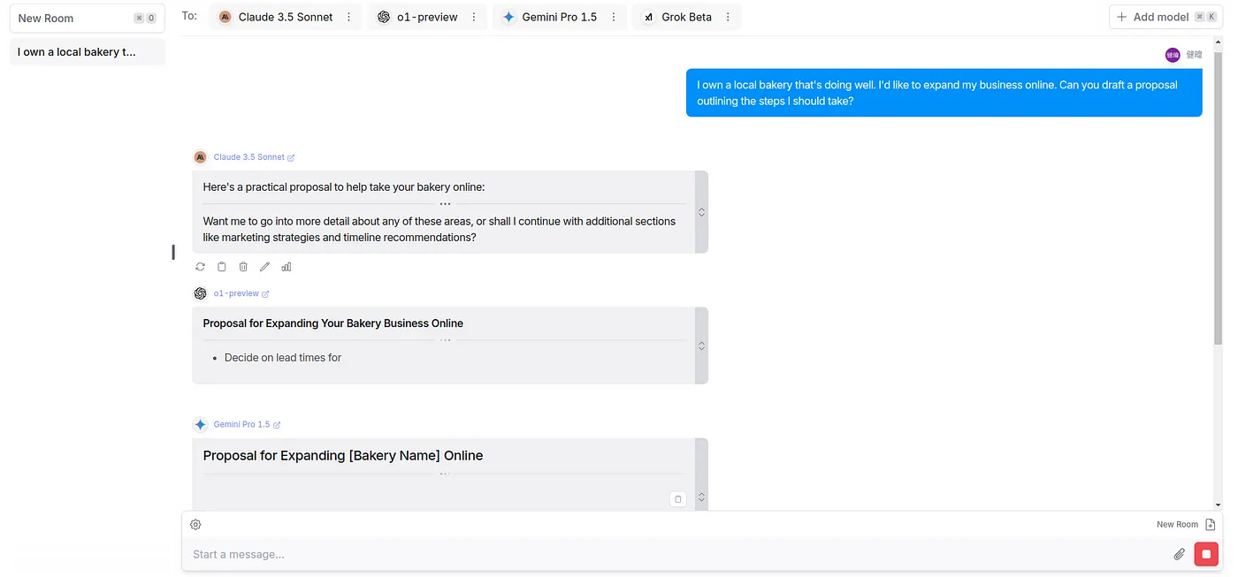Click the user avatar in the top right of the chat
This screenshot has width=1238, height=577.
(x=1173, y=55)
